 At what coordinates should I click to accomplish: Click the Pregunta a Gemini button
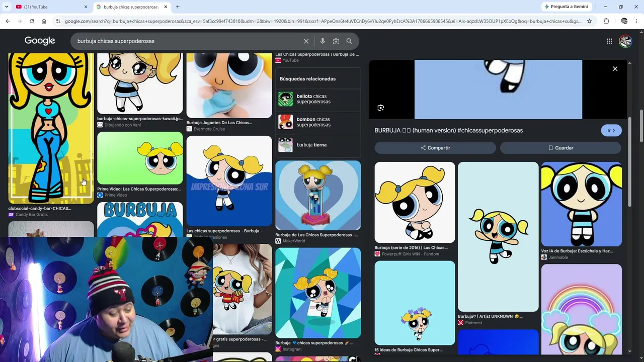pyautogui.click(x=566, y=7)
